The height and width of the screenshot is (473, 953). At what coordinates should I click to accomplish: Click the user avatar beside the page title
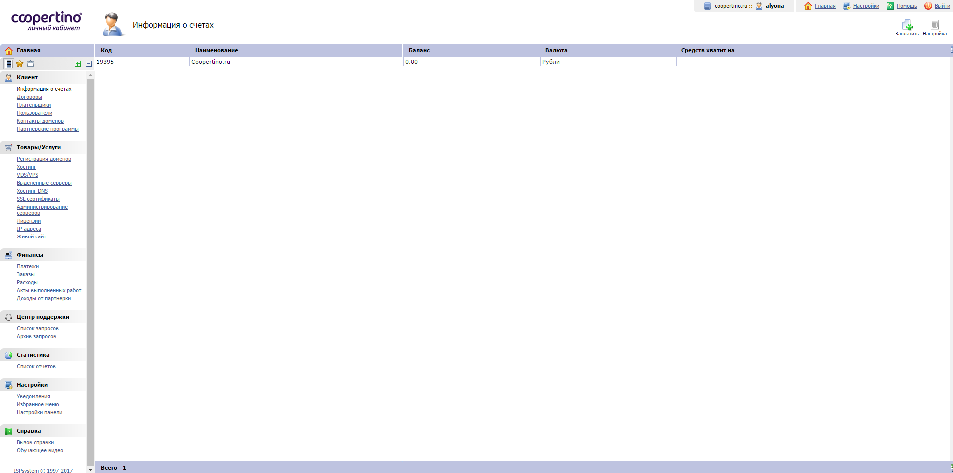[113, 25]
